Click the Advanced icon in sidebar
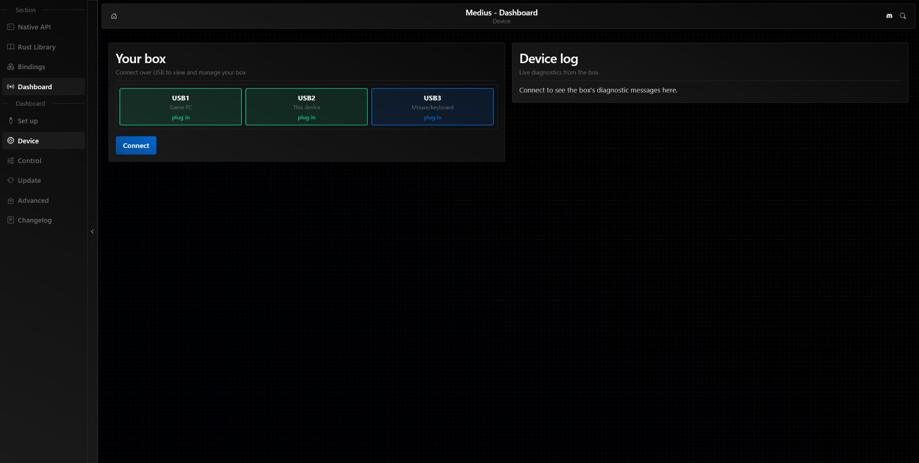919x463 pixels. [x=10, y=200]
